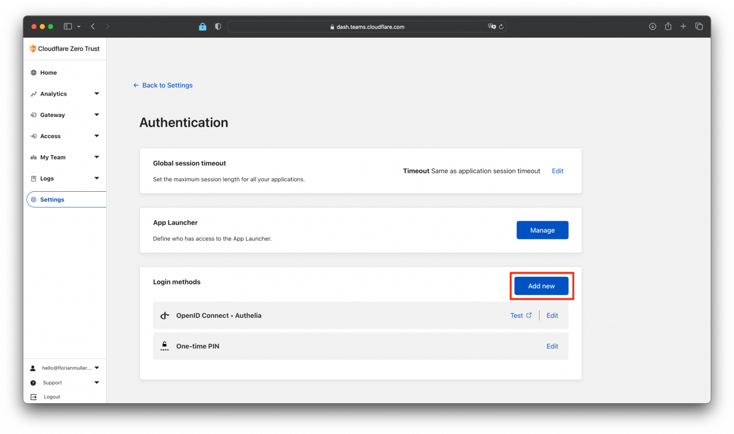Click the Logout icon at sidebar bottom
The image size is (734, 434).
click(x=33, y=397)
